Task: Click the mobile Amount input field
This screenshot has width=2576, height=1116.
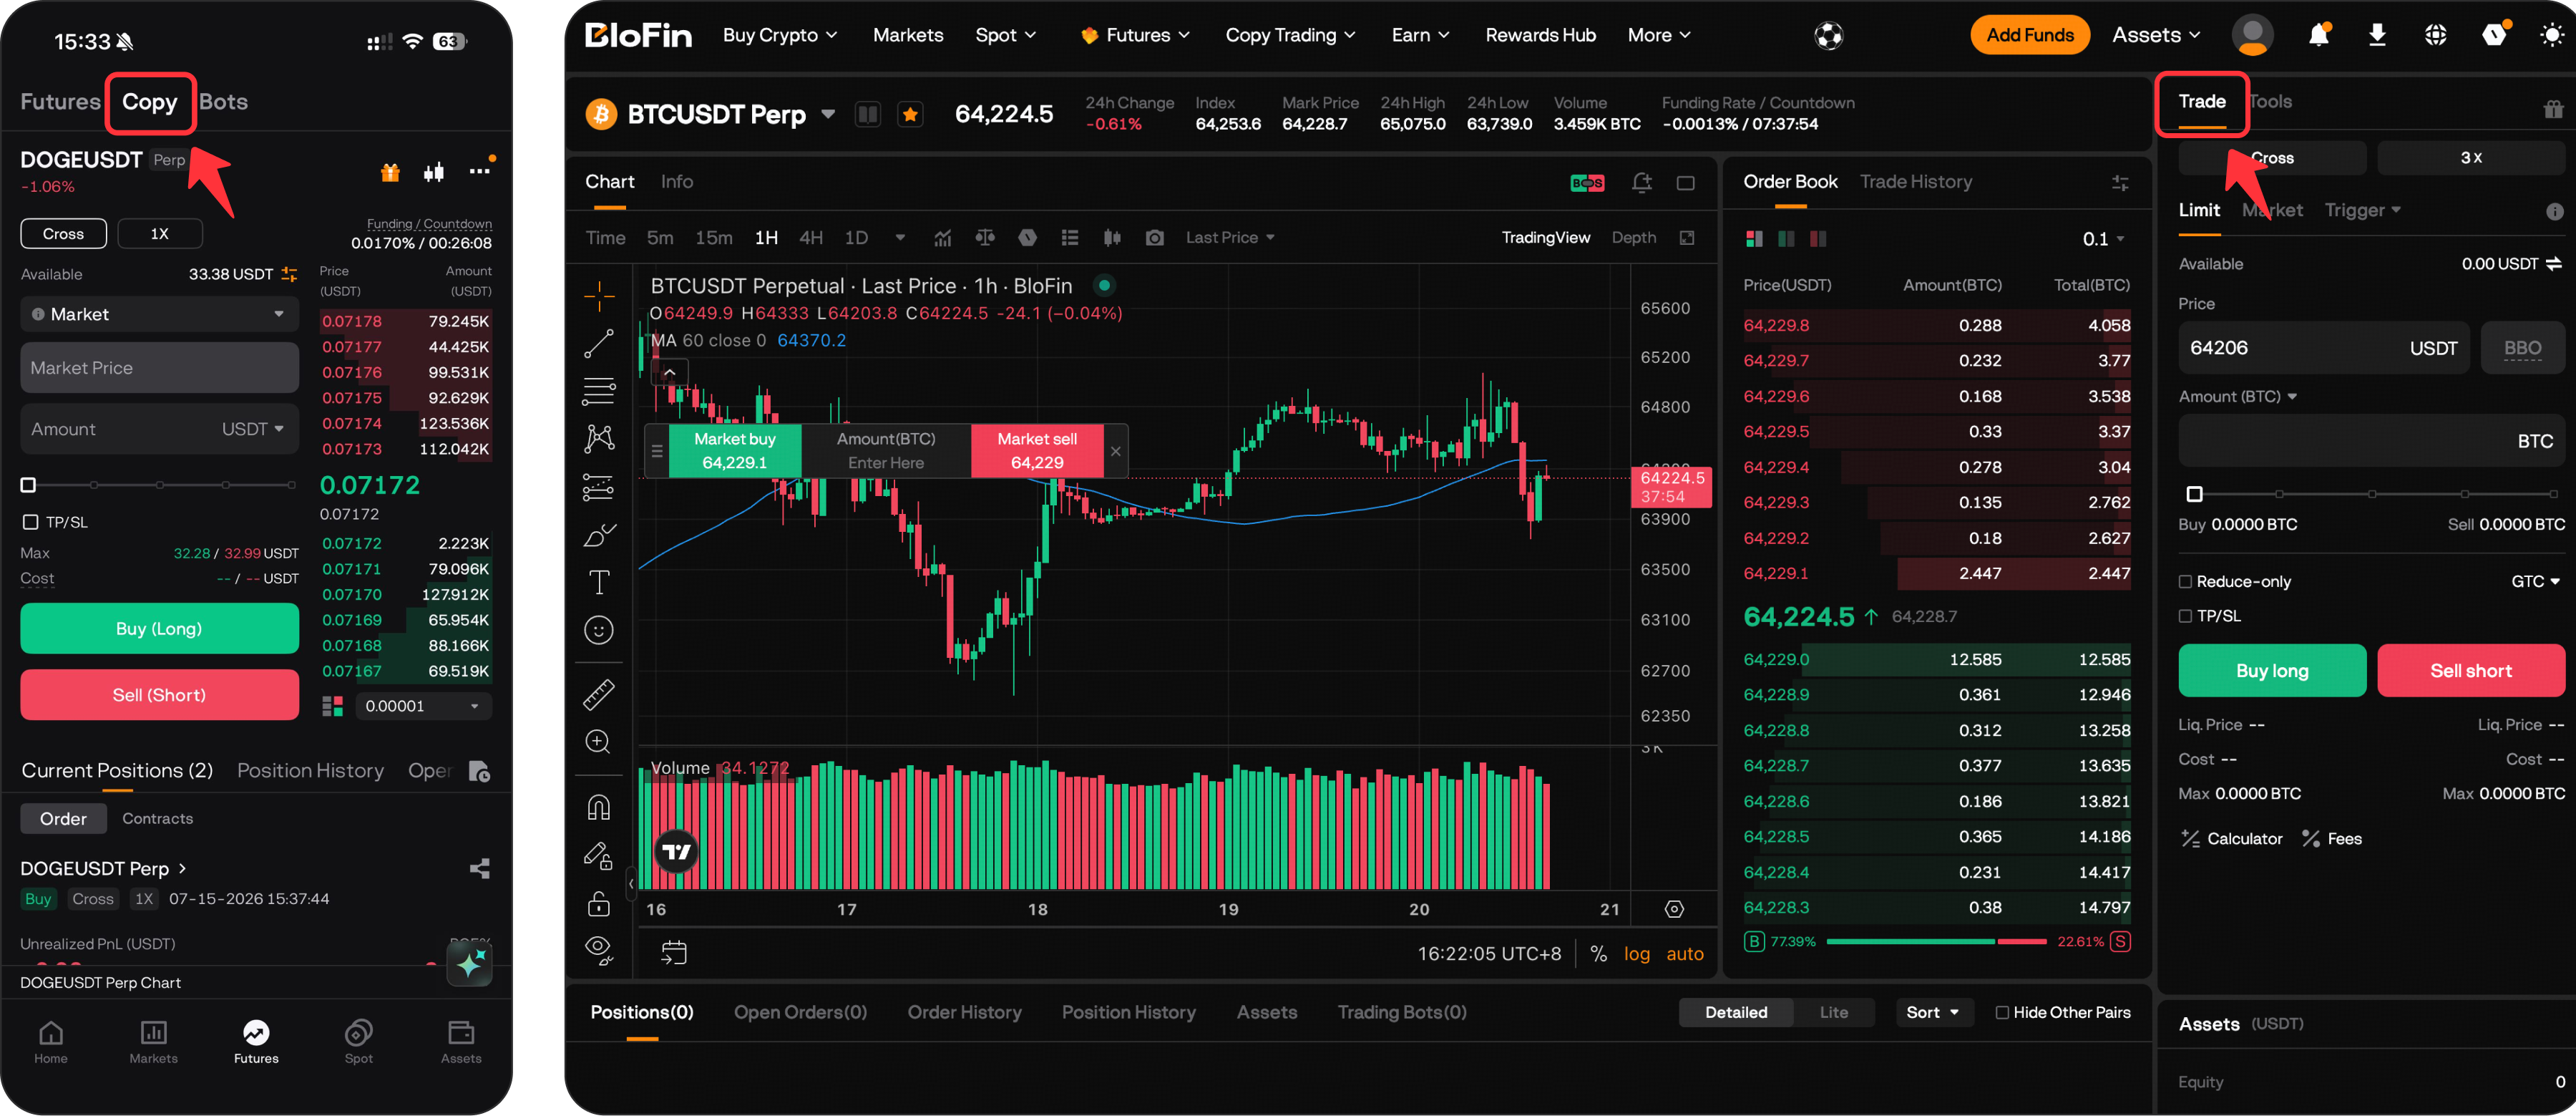Action: pyautogui.click(x=159, y=429)
